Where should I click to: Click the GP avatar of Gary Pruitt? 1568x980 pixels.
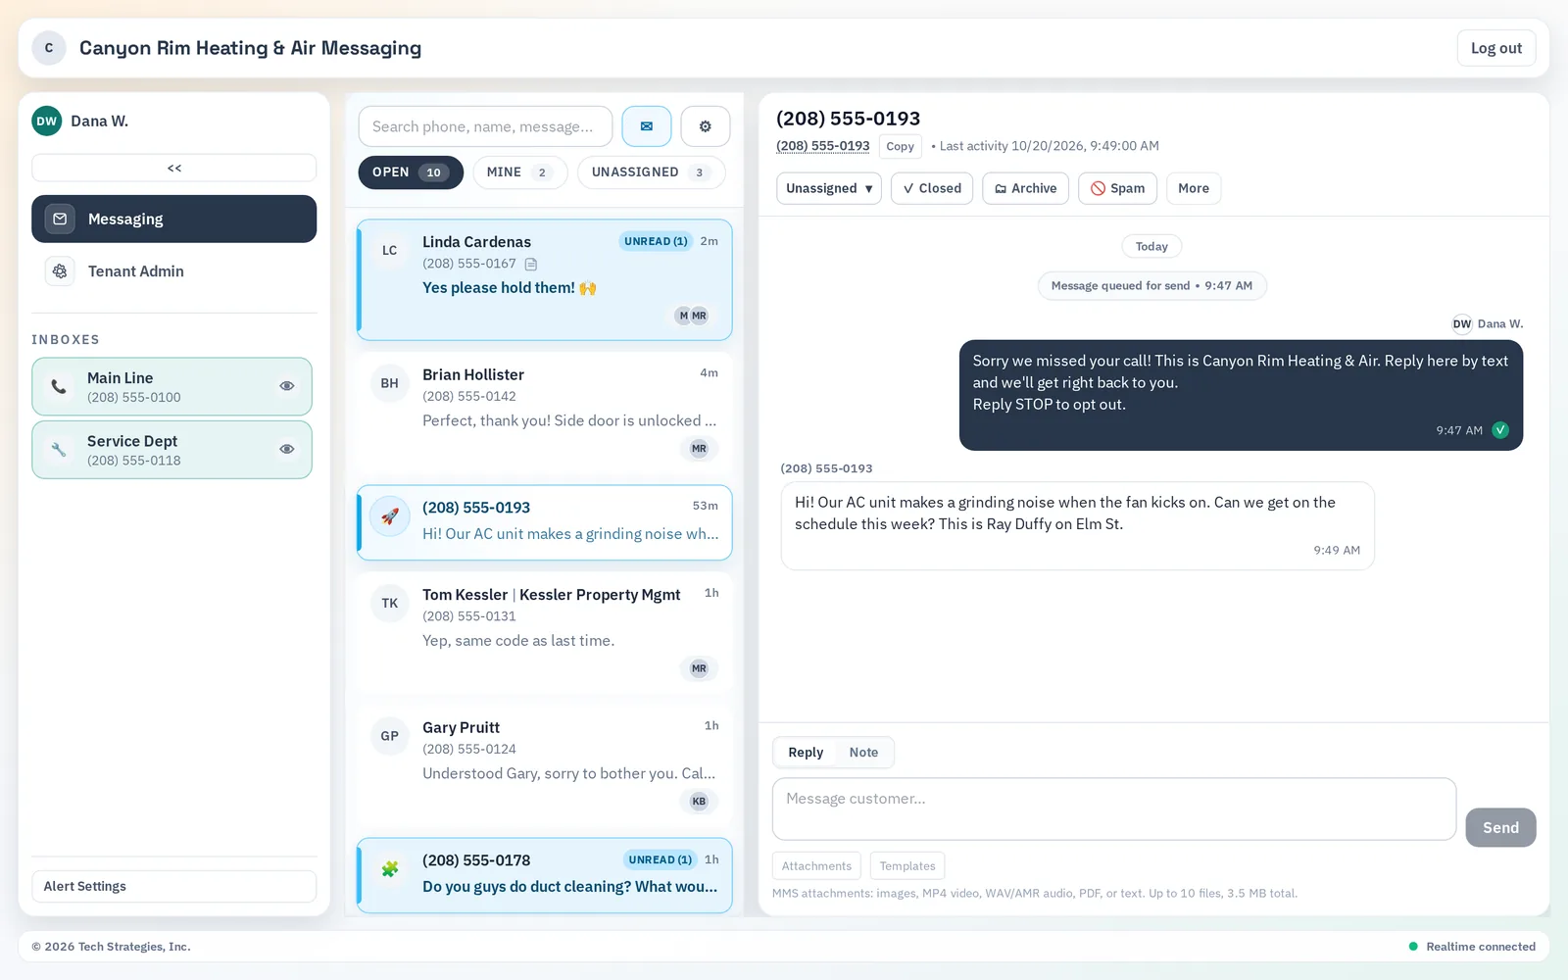coord(390,736)
